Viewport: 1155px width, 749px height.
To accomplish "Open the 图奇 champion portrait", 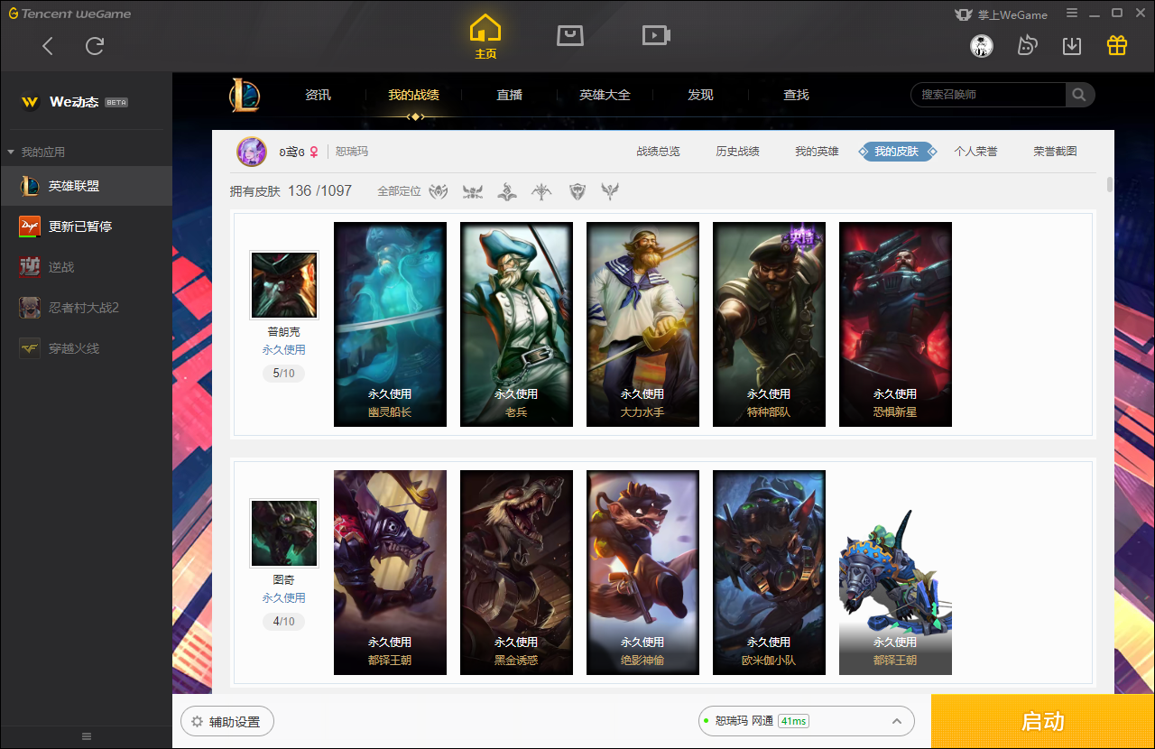I will click(x=284, y=533).
